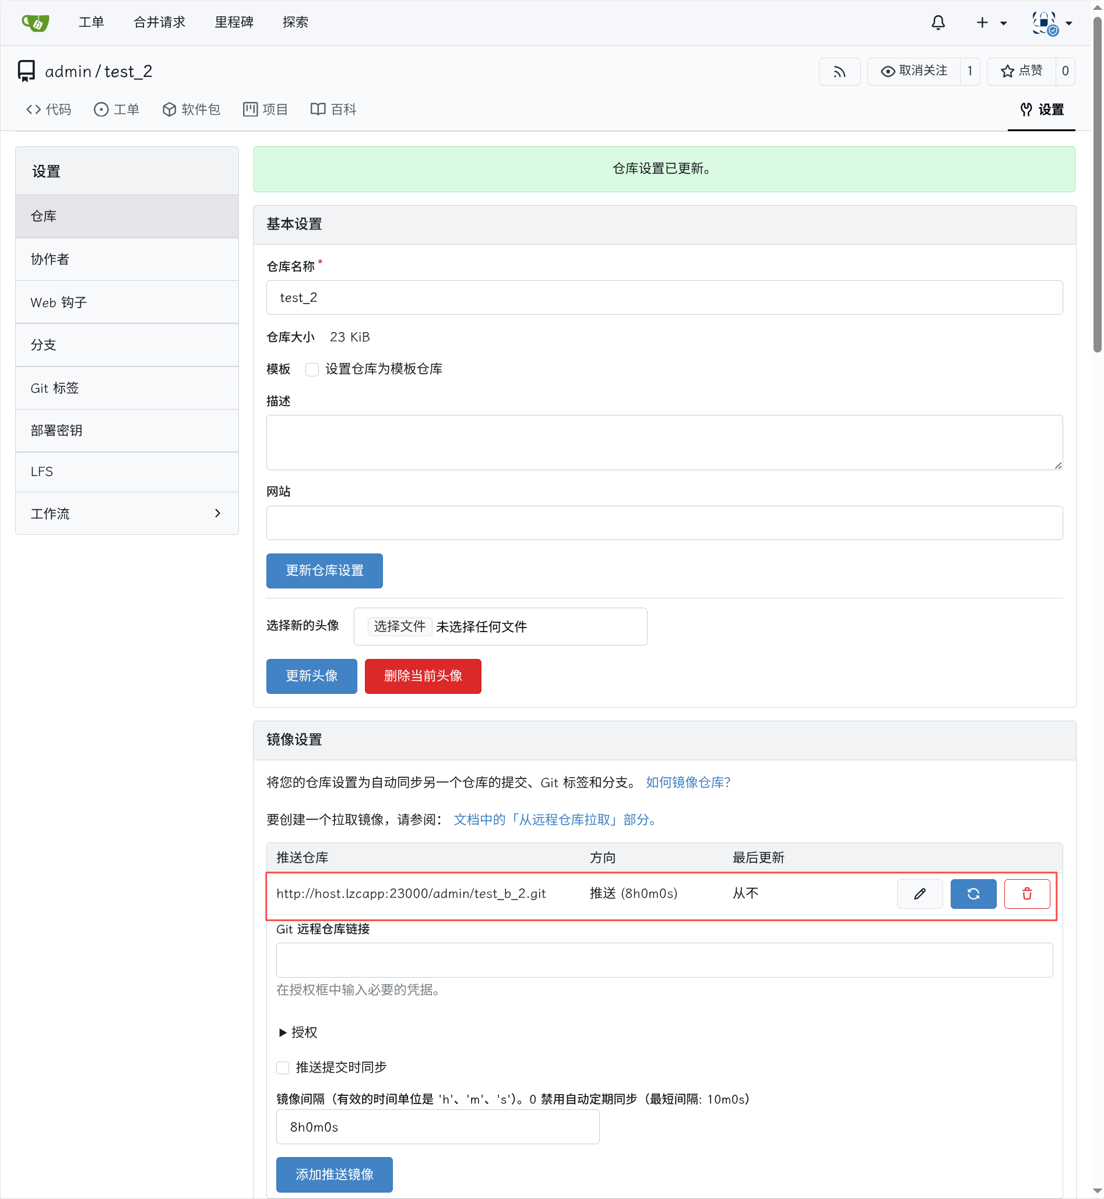Viewport: 1104px width, 1199px height.
Task: Open the 如何镜像仓库? link
Action: pyautogui.click(x=688, y=782)
